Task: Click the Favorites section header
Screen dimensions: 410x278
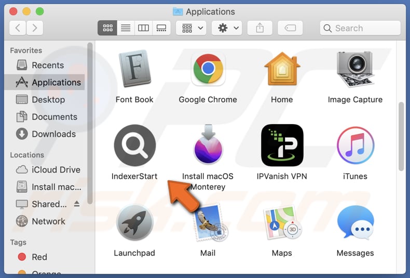Action: [26, 50]
